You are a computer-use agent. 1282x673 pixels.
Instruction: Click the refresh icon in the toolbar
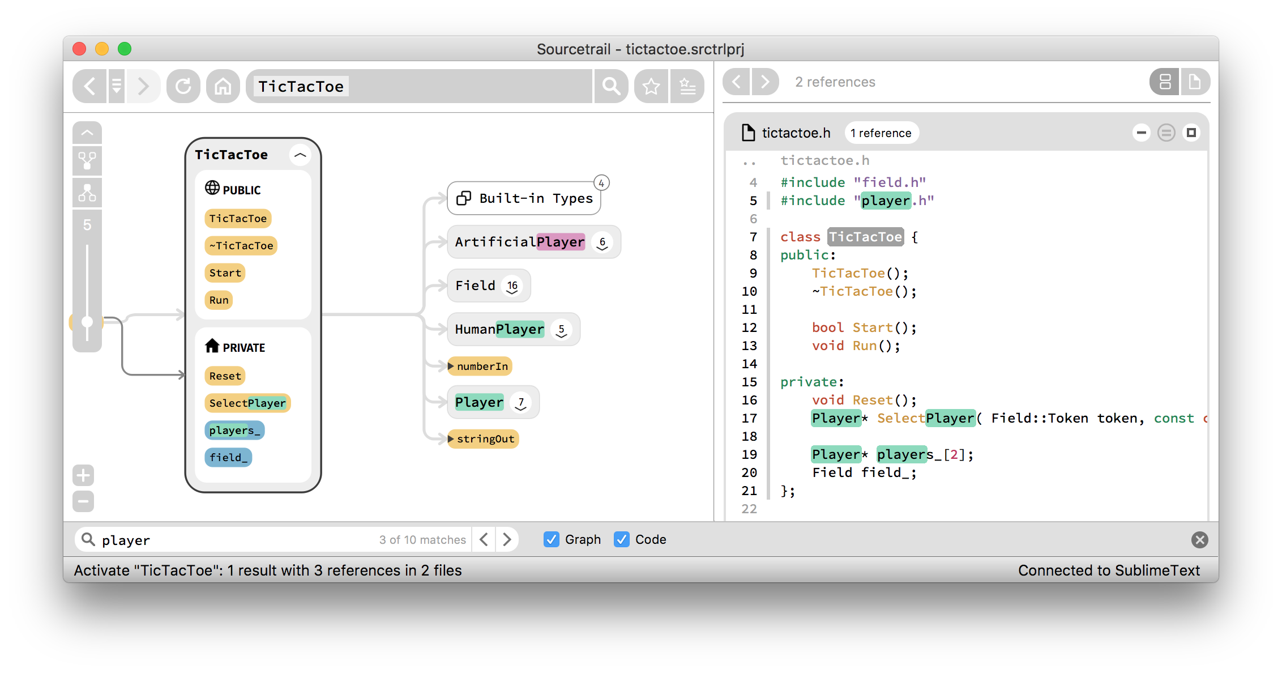coord(183,86)
